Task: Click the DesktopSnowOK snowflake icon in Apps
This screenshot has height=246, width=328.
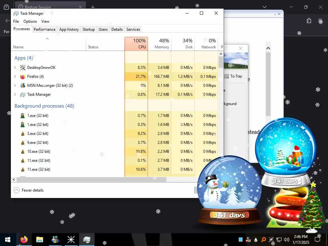Action: click(23, 67)
